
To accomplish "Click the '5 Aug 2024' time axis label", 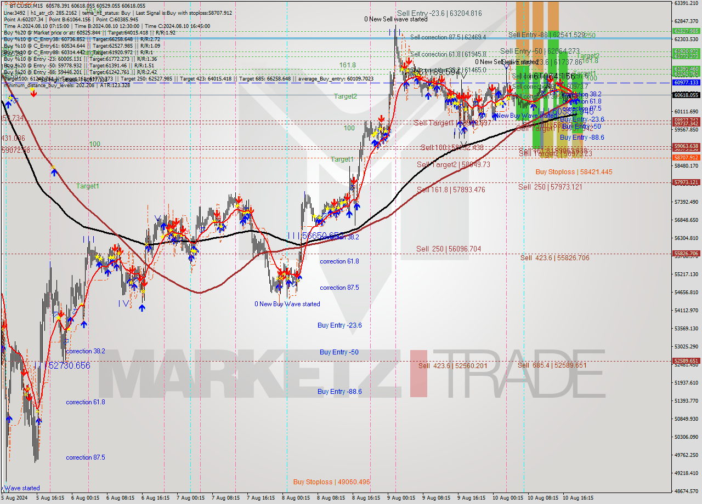I will coord(14,499).
